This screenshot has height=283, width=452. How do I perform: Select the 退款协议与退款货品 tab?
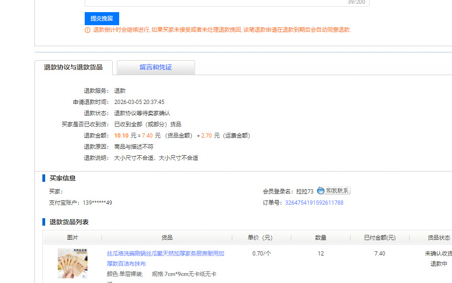tap(73, 67)
